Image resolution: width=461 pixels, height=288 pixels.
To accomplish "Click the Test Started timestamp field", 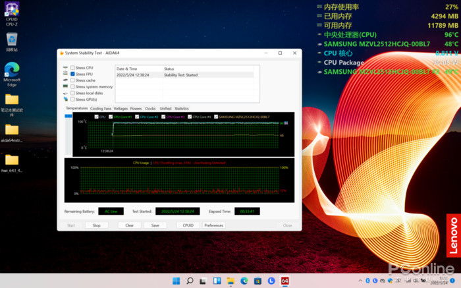I will point(178,211).
